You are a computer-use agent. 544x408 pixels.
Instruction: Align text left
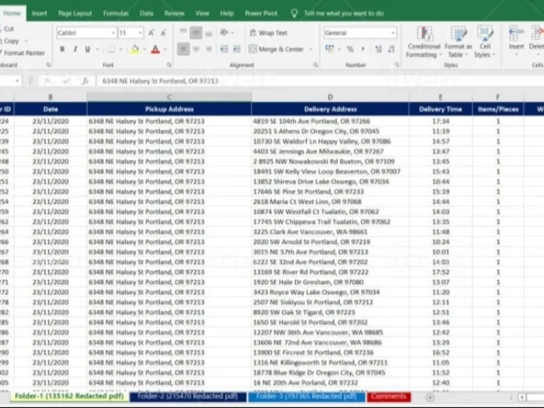click(183, 49)
